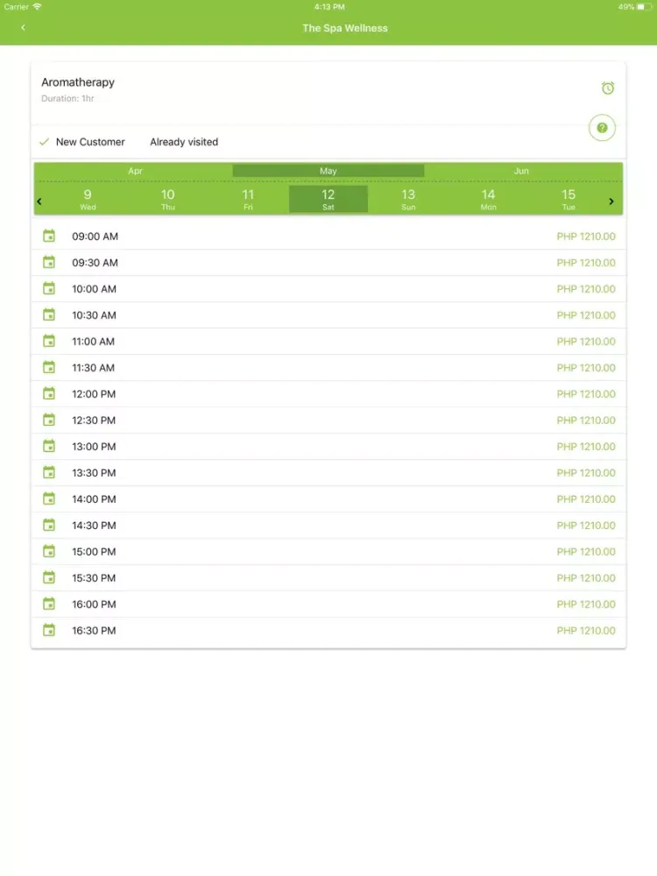Show previous dates with the left arrow
This screenshot has height=876, width=657.
(39, 201)
